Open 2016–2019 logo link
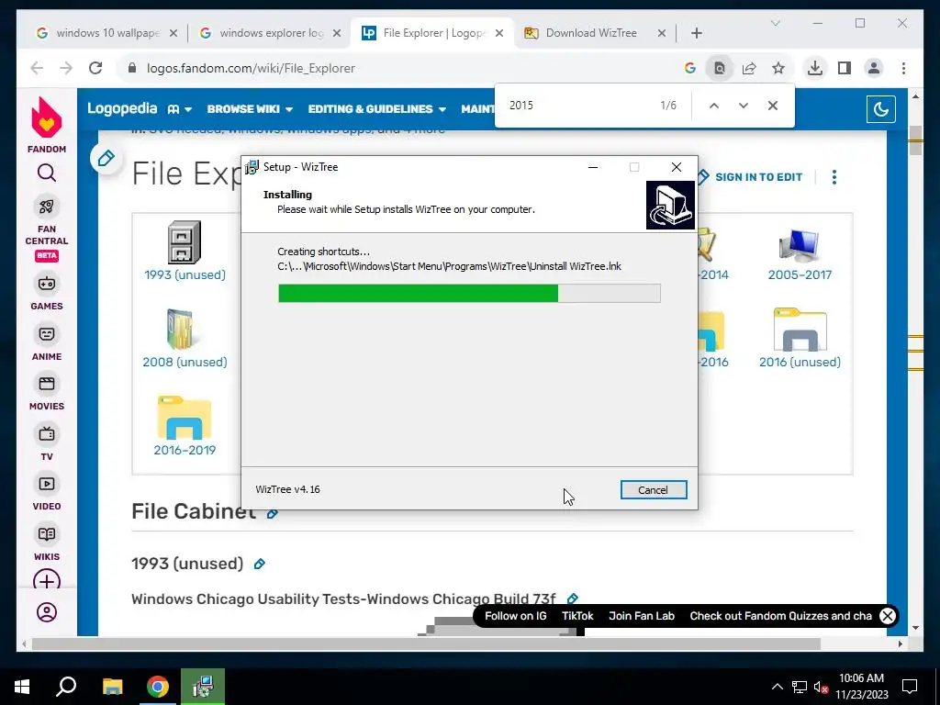The width and height of the screenshot is (940, 705). pyautogui.click(x=185, y=450)
